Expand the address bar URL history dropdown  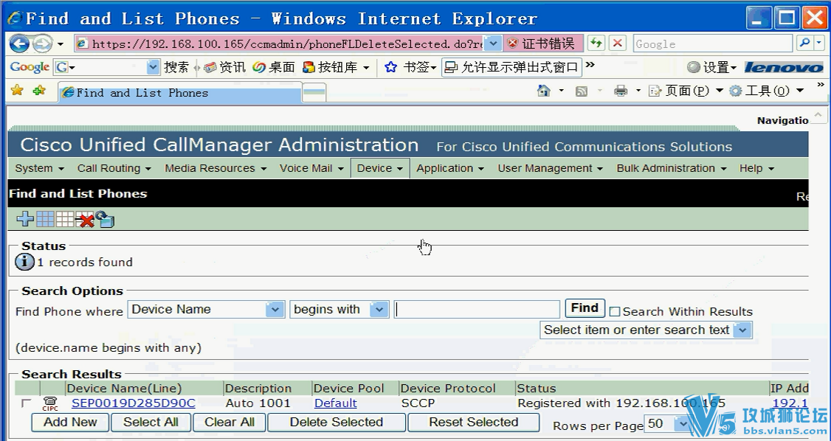pyautogui.click(x=493, y=44)
